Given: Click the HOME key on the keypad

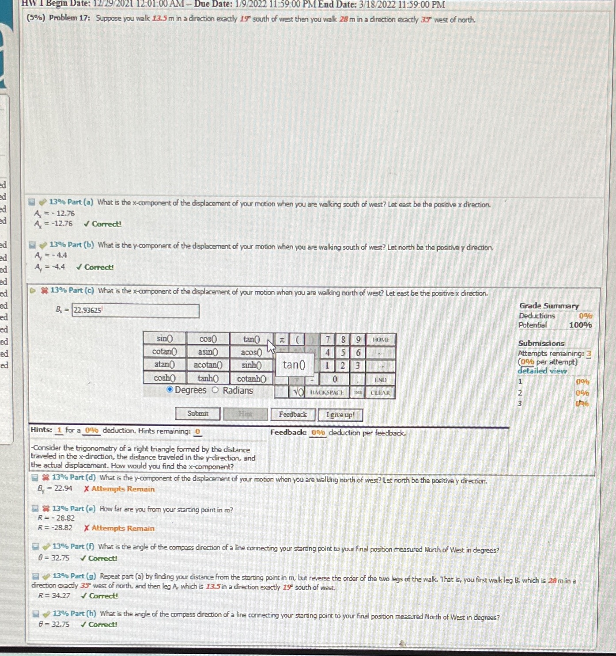Looking at the screenshot, I should click(x=381, y=339).
